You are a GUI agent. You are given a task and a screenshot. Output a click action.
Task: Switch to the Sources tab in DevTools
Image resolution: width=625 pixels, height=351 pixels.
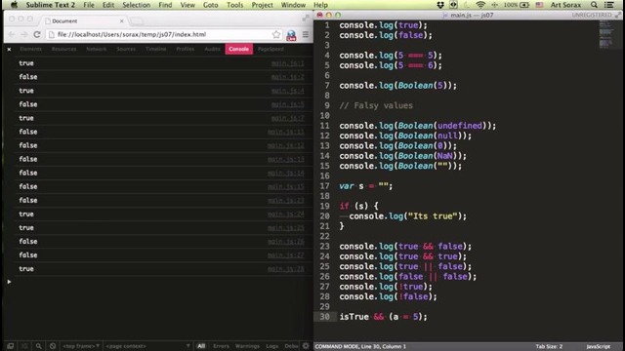[x=126, y=49]
